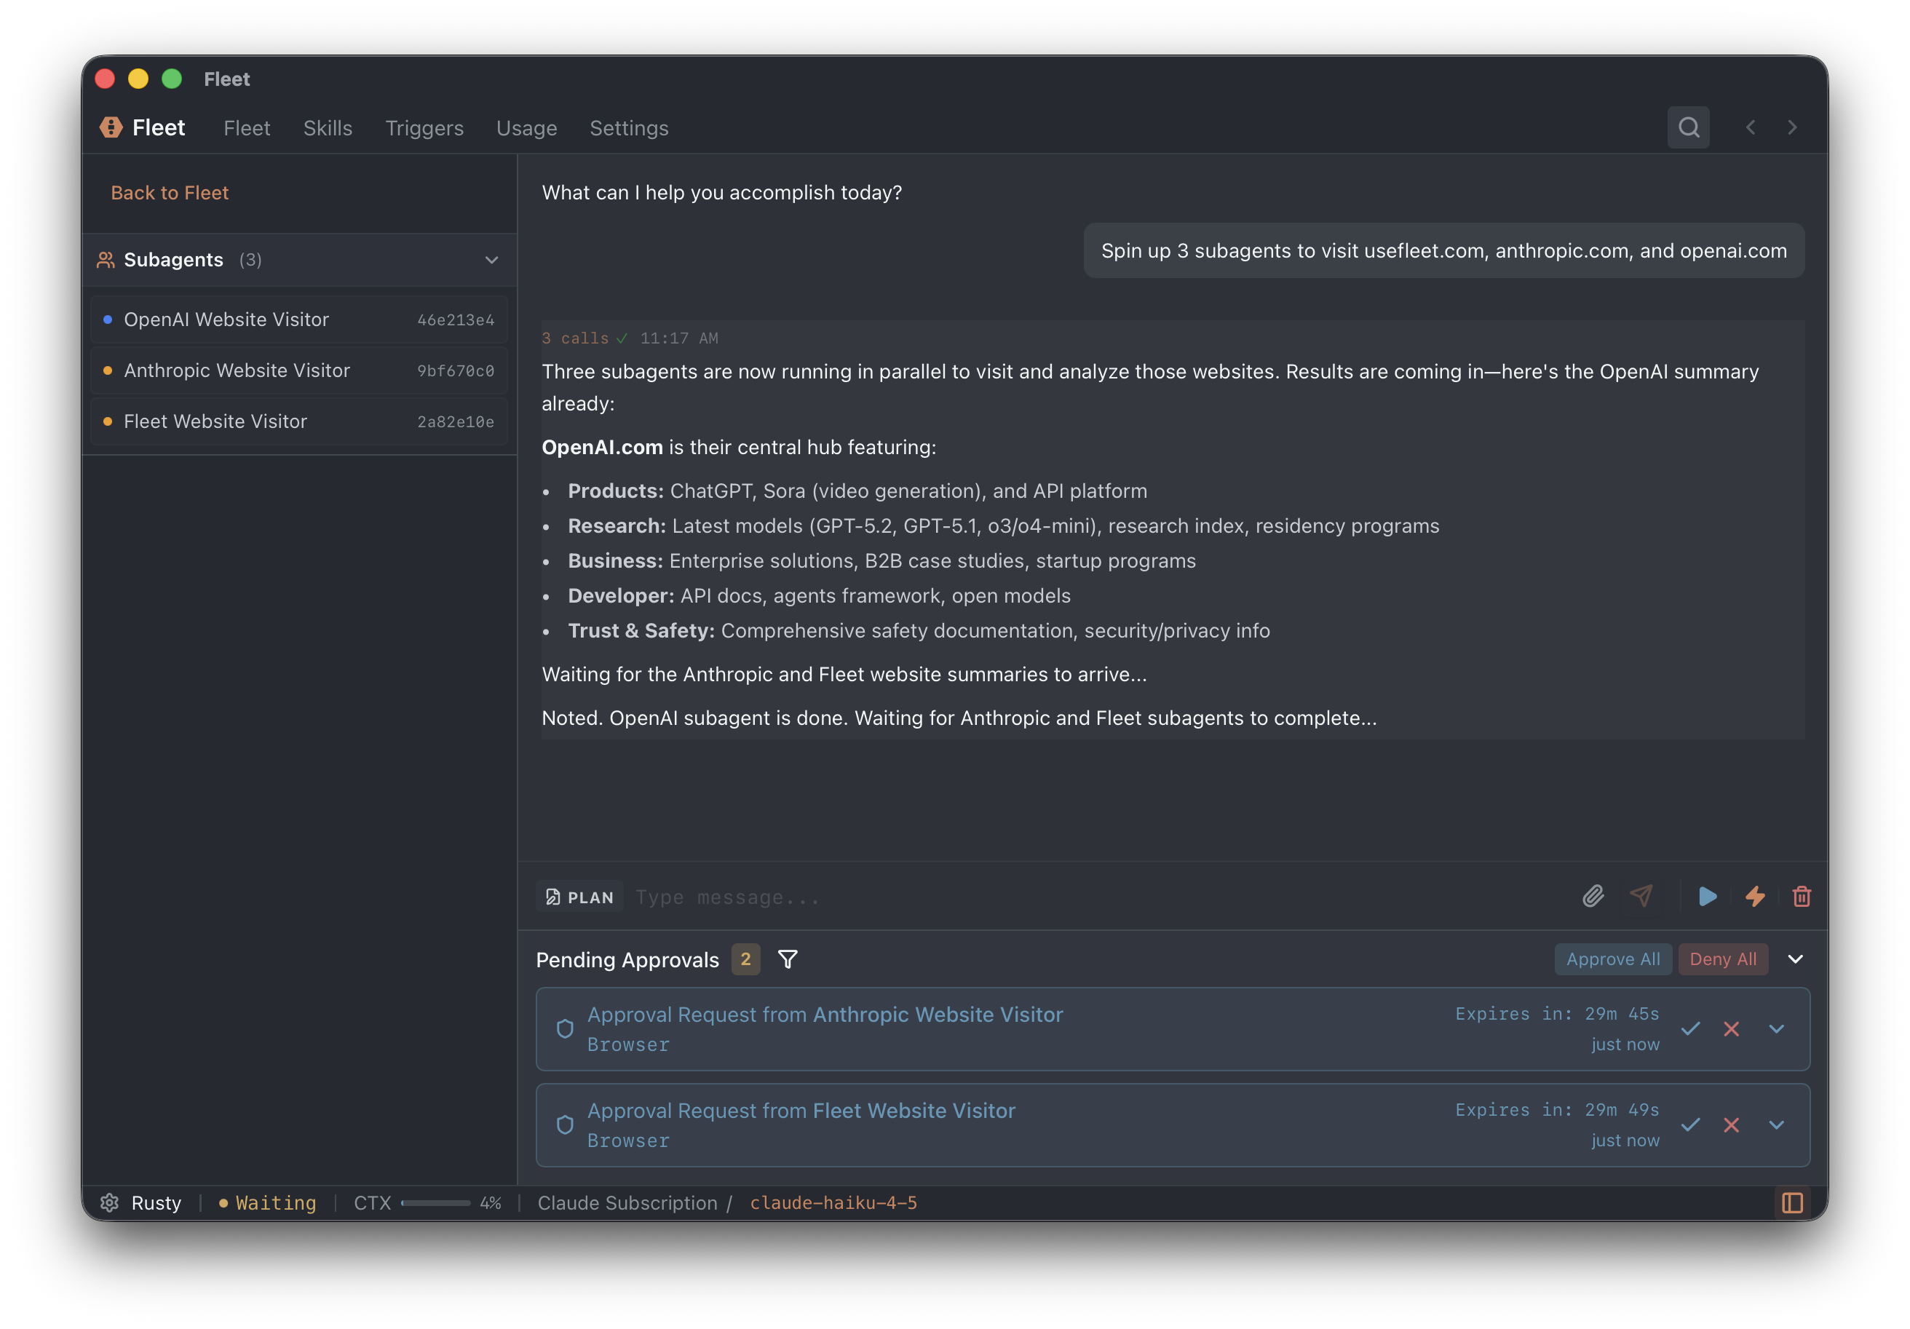
Task: Click the gear icon next to Rusty
Action: [x=109, y=1202]
